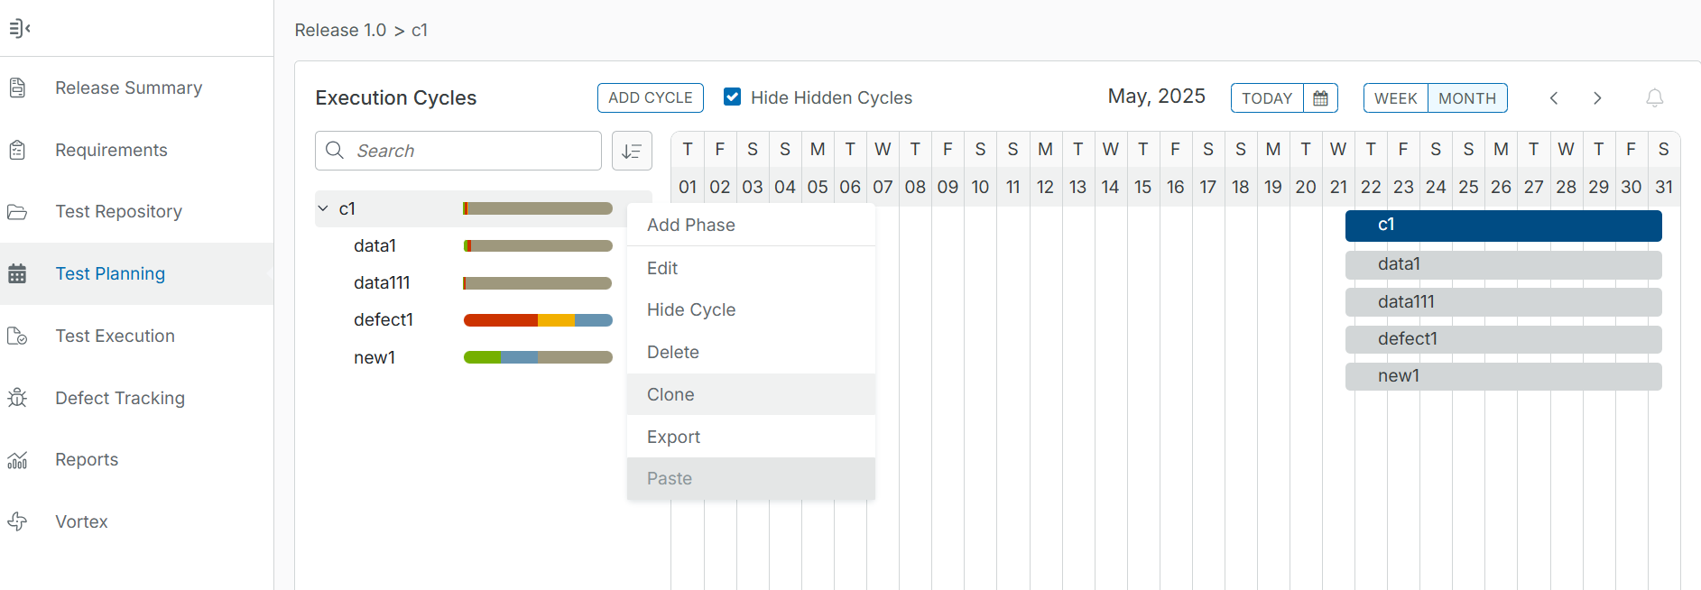Choose Add Phase in context menu

[690, 225]
